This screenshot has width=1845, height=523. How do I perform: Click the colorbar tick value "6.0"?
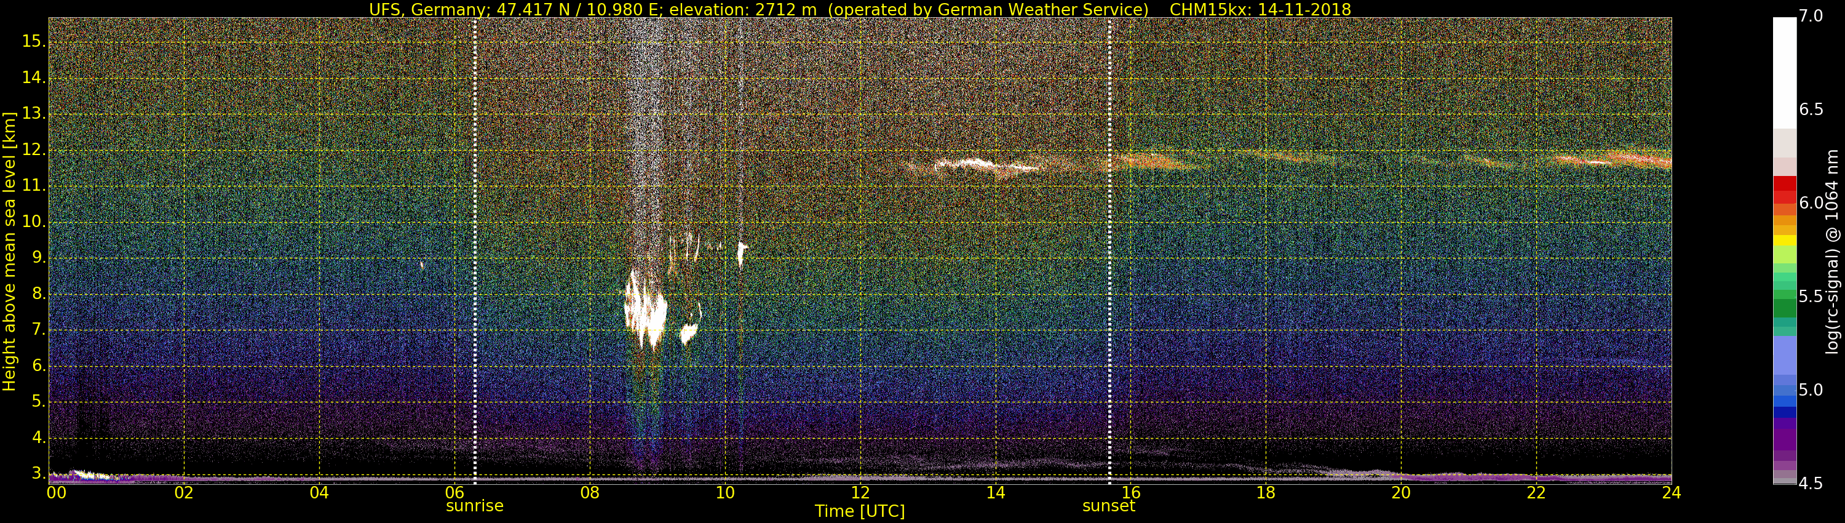coord(1811,203)
